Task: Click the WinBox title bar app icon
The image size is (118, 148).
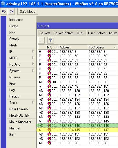Action: tap(3, 3)
